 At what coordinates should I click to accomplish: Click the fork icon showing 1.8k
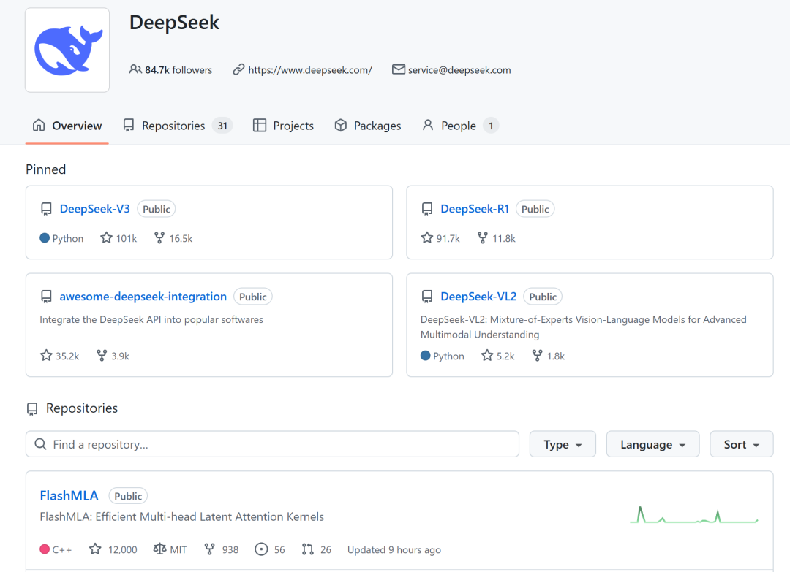[x=537, y=355]
